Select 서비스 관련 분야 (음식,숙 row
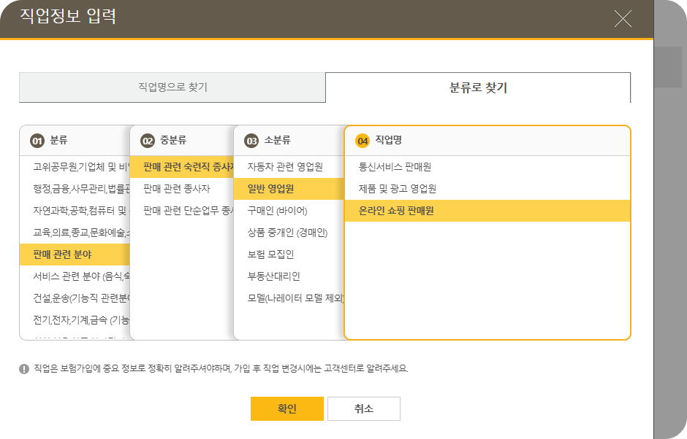 (75, 276)
